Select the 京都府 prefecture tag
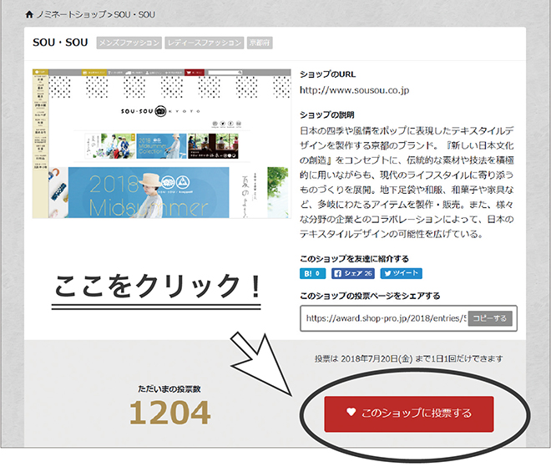The height and width of the screenshot is (472, 551). tap(260, 43)
